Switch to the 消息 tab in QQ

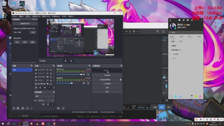click(x=181, y=37)
